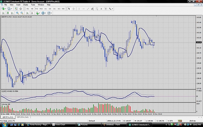This screenshot has height=127, width=203.
Task: Select the Crosshair tool
Action: tap(73, 9)
